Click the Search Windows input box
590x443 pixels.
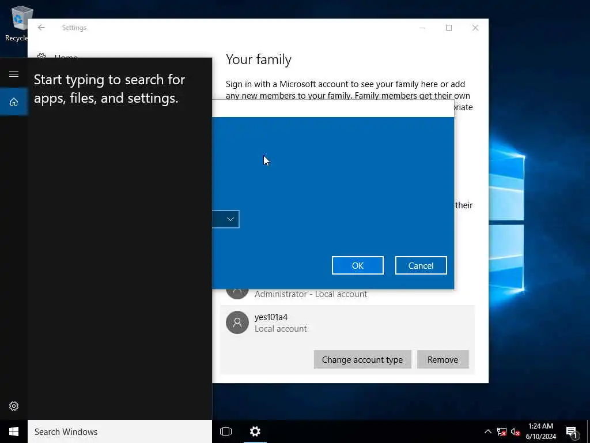pos(120,431)
